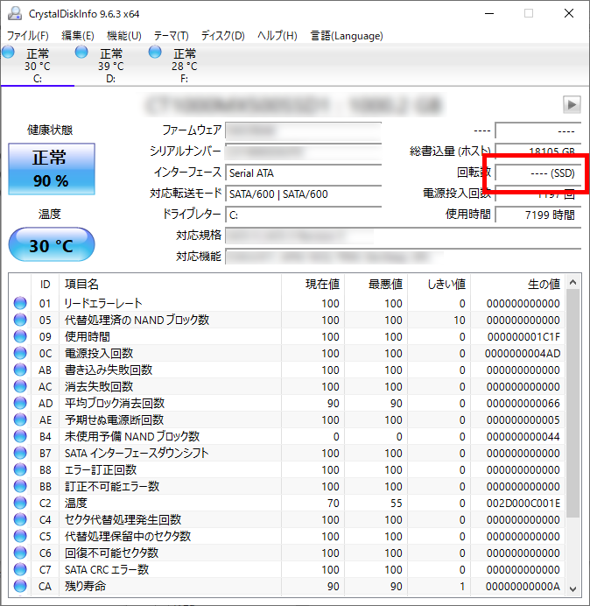Click the Serial ATA interface field

click(x=303, y=173)
